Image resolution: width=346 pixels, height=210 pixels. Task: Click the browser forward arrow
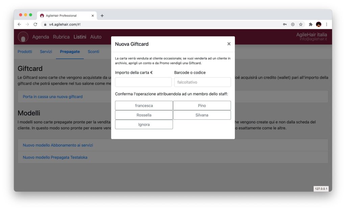[27, 24]
